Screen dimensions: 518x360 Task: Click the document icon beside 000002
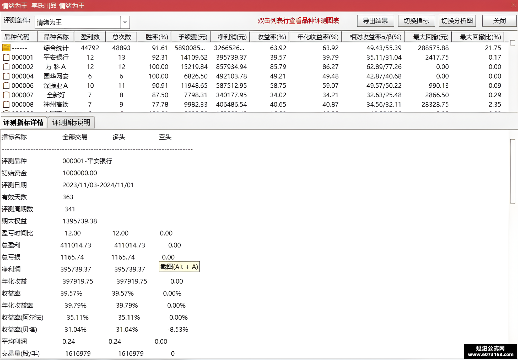tap(6, 67)
